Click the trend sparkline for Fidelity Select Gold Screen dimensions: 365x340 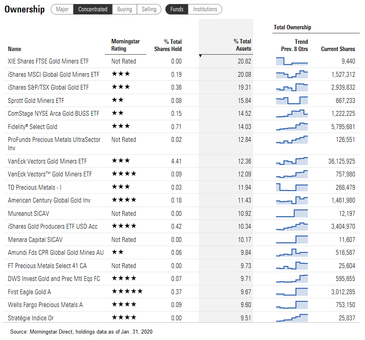click(x=292, y=127)
